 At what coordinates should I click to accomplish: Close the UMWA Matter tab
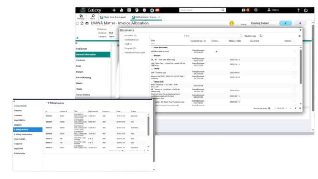pos(159,17)
